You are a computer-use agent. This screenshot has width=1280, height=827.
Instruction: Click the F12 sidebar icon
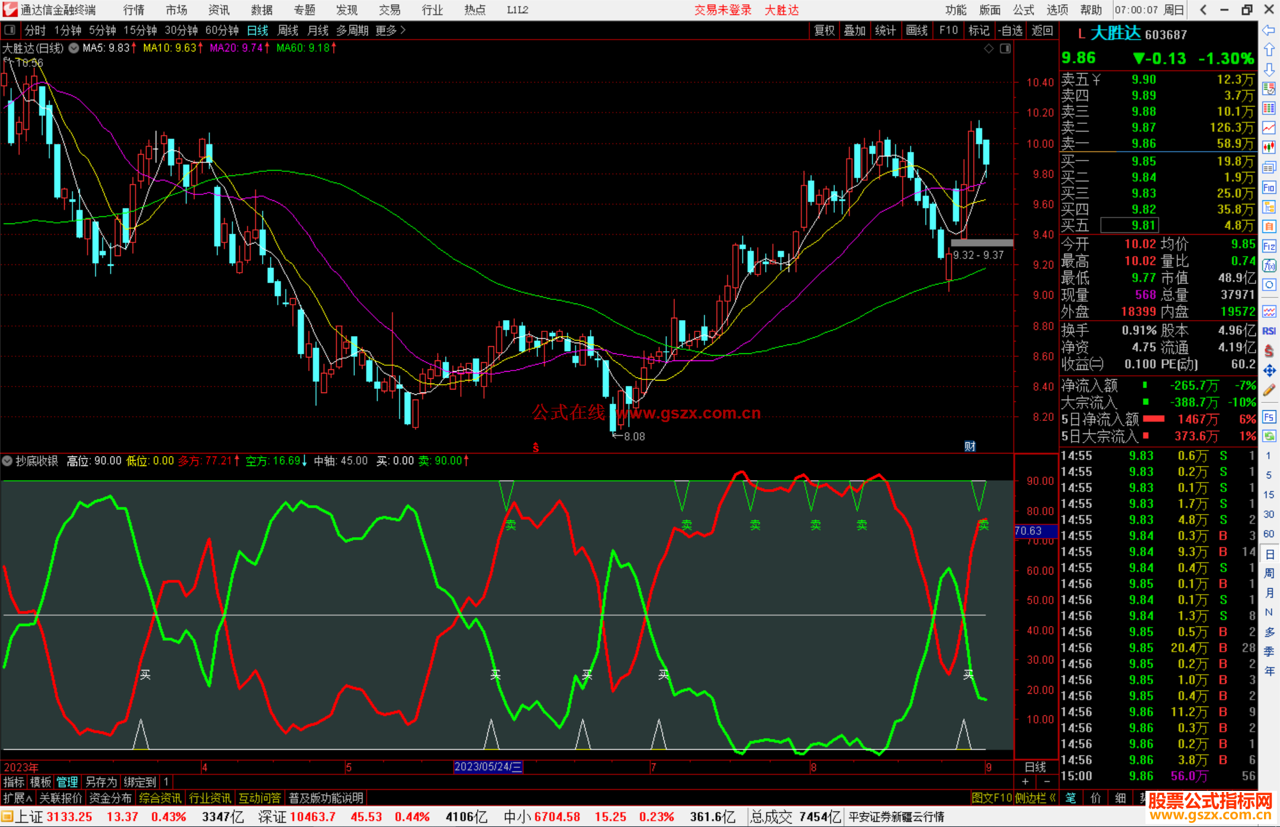[x=1269, y=246]
